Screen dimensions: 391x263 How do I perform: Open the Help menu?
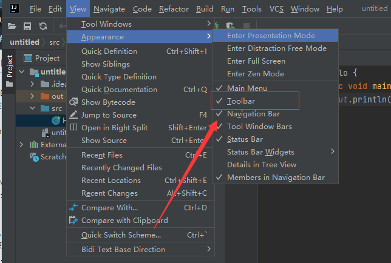point(335,9)
